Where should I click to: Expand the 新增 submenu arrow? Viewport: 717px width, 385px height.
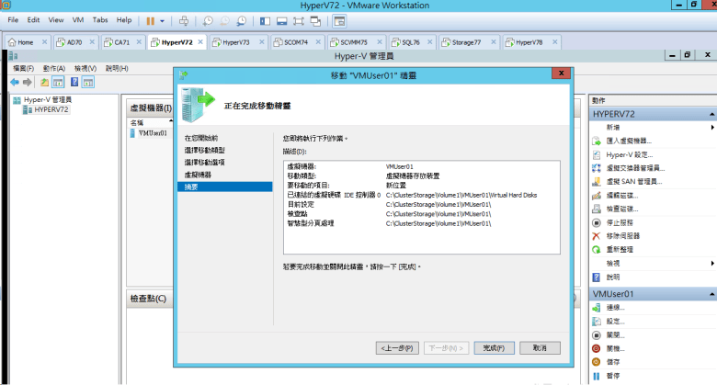(x=712, y=127)
